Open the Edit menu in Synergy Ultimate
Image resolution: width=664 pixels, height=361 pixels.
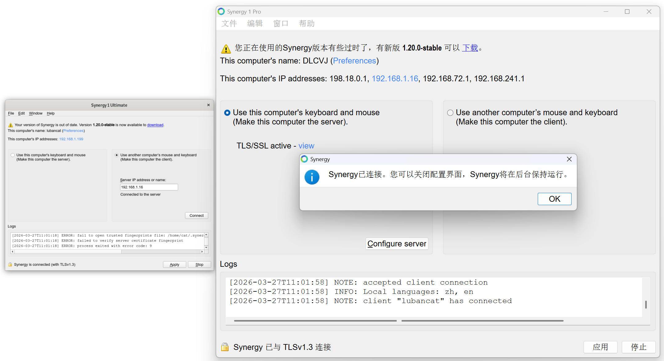pos(21,113)
